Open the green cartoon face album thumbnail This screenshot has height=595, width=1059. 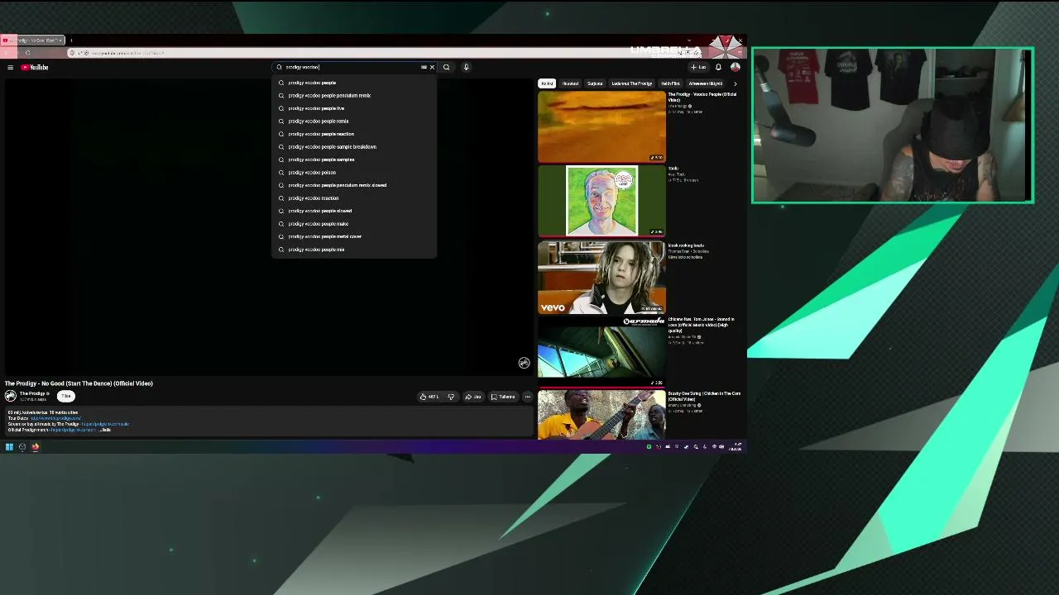pyautogui.click(x=601, y=201)
